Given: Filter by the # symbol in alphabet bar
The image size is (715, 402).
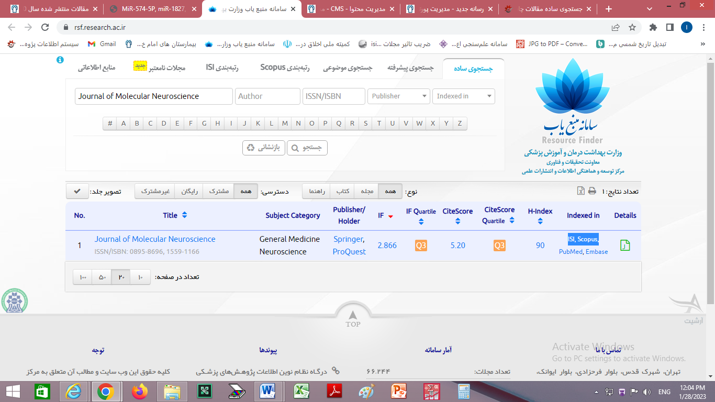Looking at the screenshot, I should 110,124.
